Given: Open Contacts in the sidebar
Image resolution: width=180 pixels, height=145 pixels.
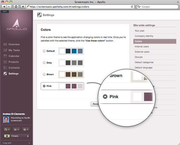Looking at the screenshot, I should point(14,68).
